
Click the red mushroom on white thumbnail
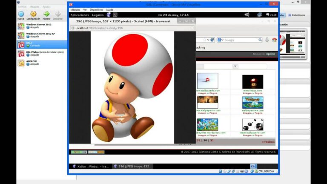point(207,81)
